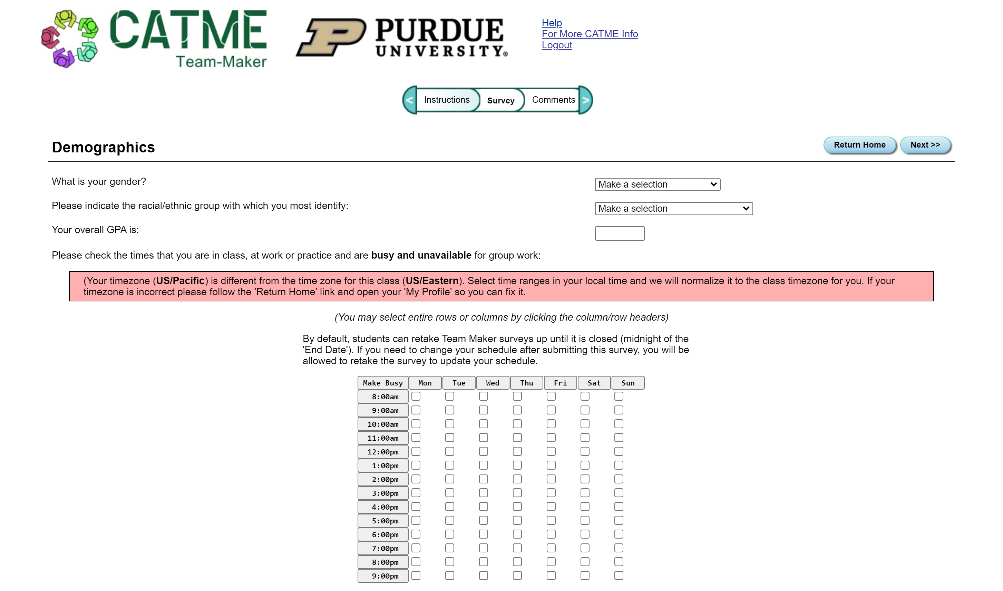Click the Instructions tab icon
Image resolution: width=1003 pixels, height=591 pixels.
click(x=446, y=99)
